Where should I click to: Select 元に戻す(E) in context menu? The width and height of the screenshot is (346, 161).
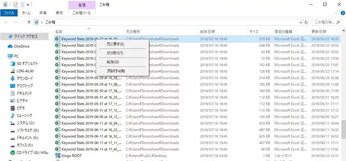(x=122, y=44)
